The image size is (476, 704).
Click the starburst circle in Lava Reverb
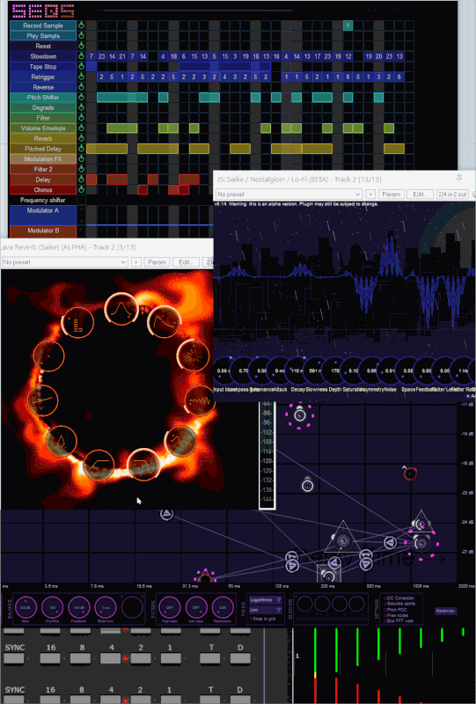194,356
